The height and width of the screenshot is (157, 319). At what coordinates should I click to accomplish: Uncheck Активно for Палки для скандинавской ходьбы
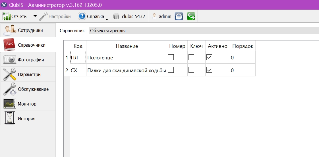pyautogui.click(x=209, y=70)
